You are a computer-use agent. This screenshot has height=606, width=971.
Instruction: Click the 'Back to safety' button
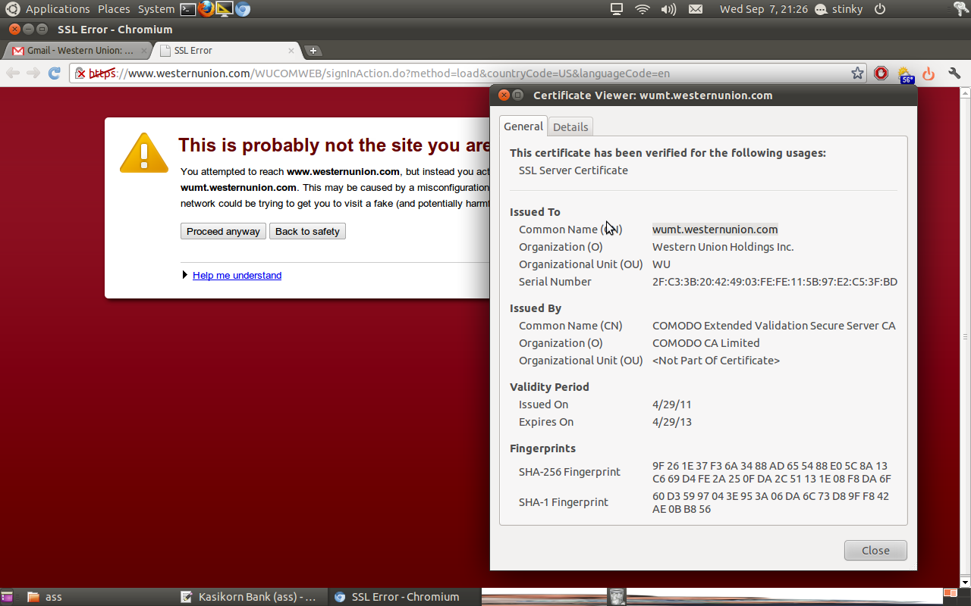307,231
